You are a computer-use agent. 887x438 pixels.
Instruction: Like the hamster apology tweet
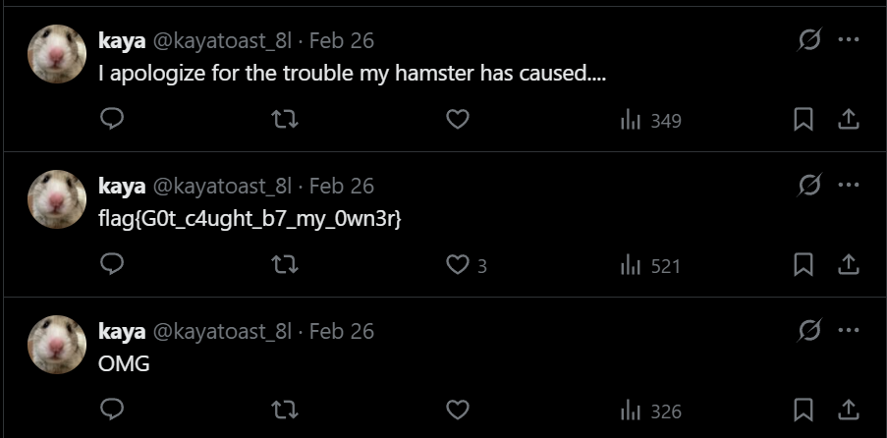coord(457,120)
